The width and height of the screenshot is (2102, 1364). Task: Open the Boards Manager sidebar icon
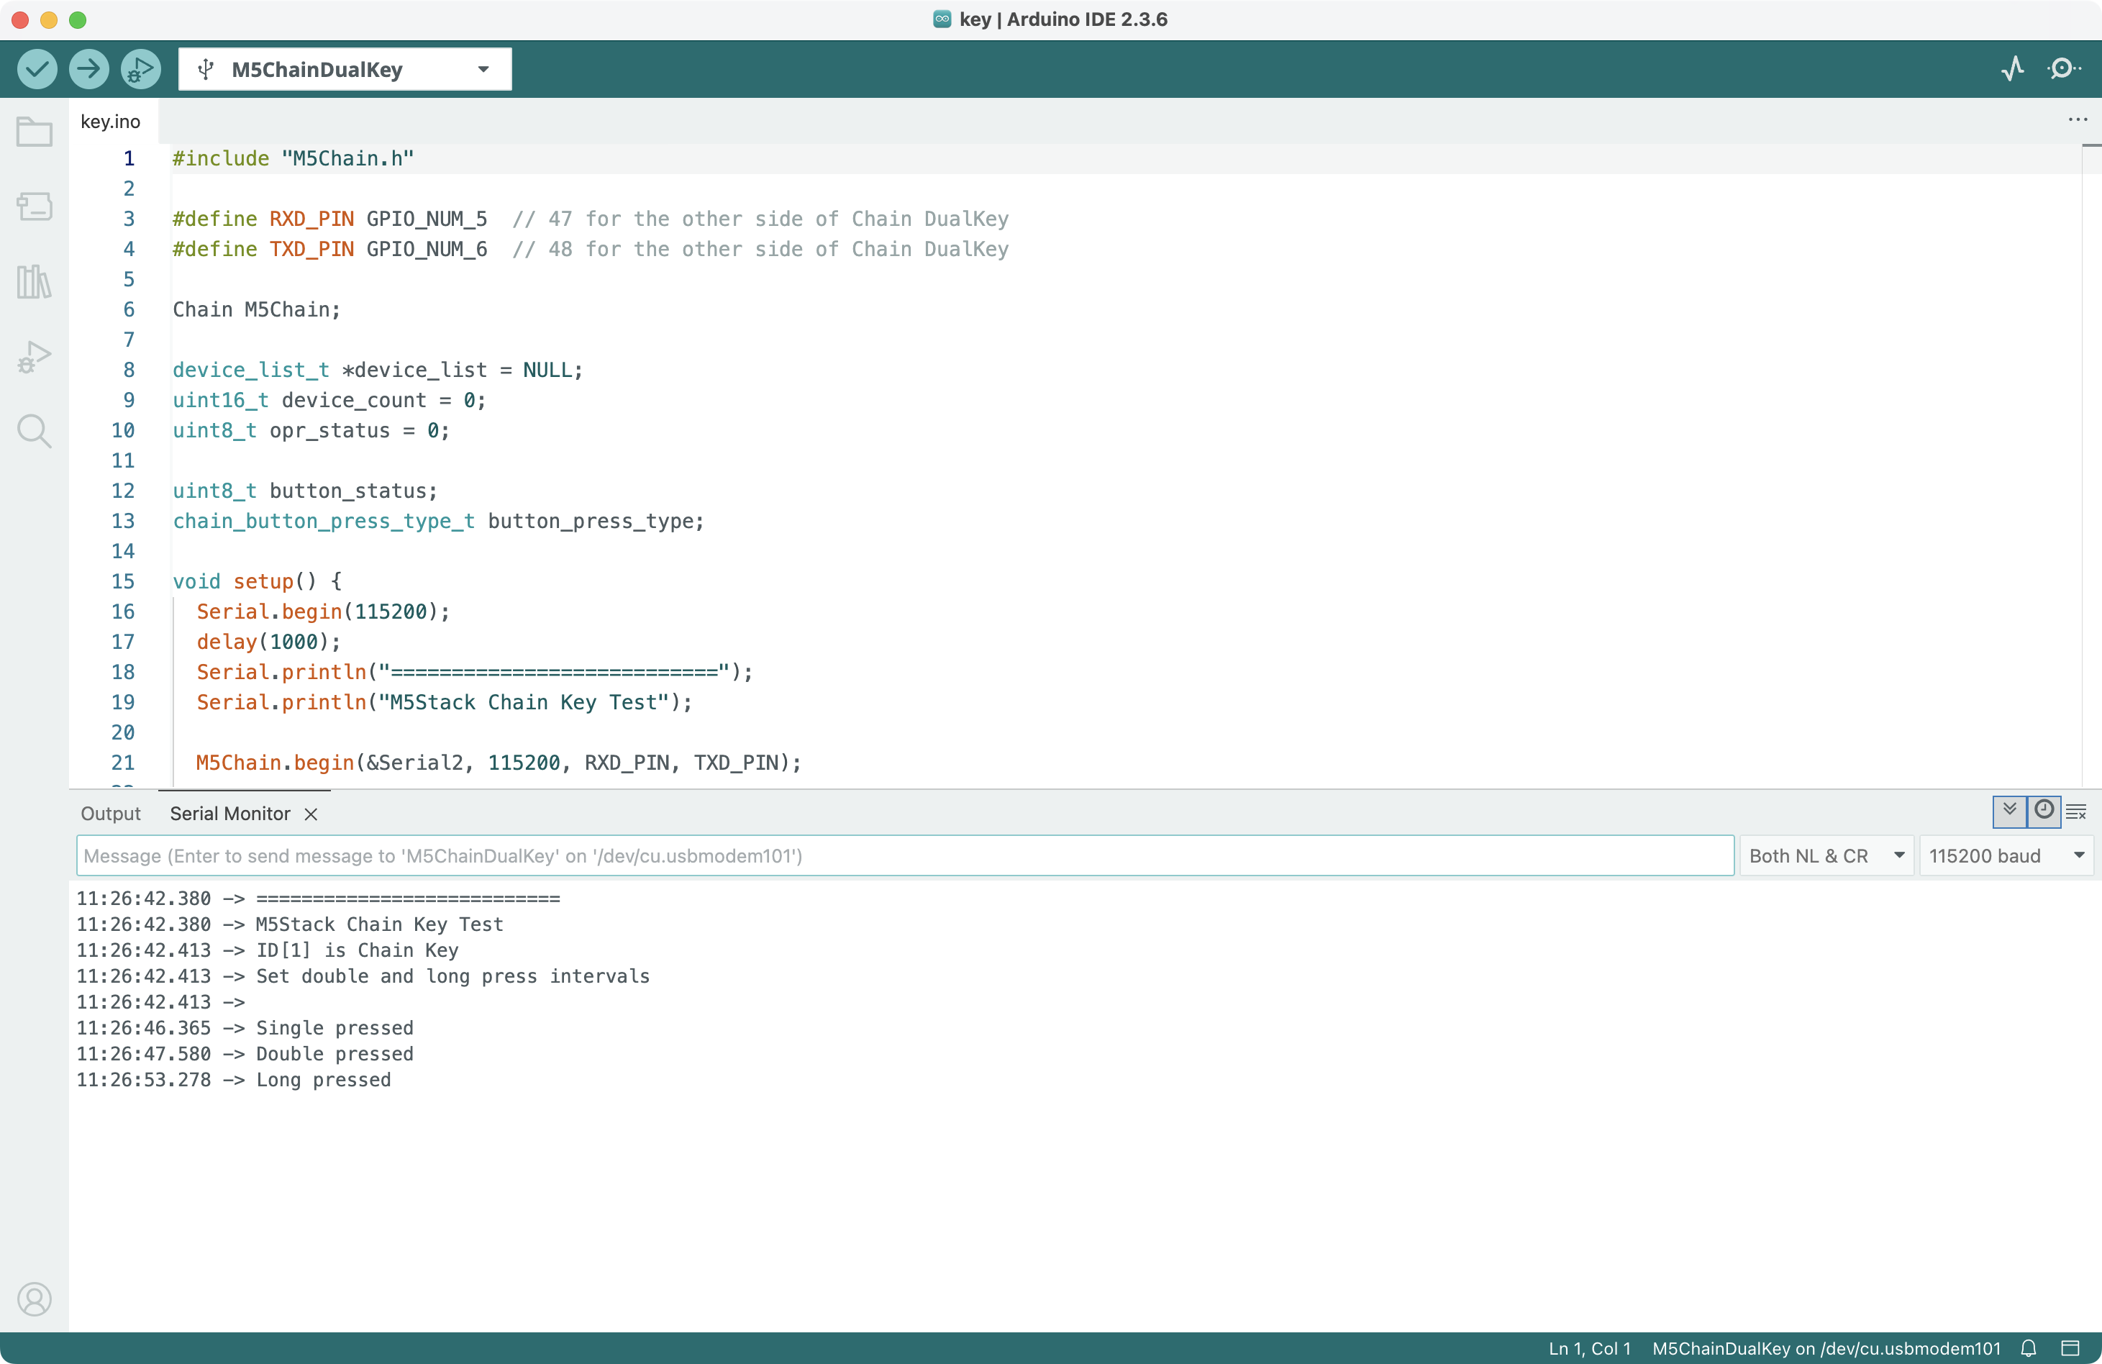coord(35,206)
